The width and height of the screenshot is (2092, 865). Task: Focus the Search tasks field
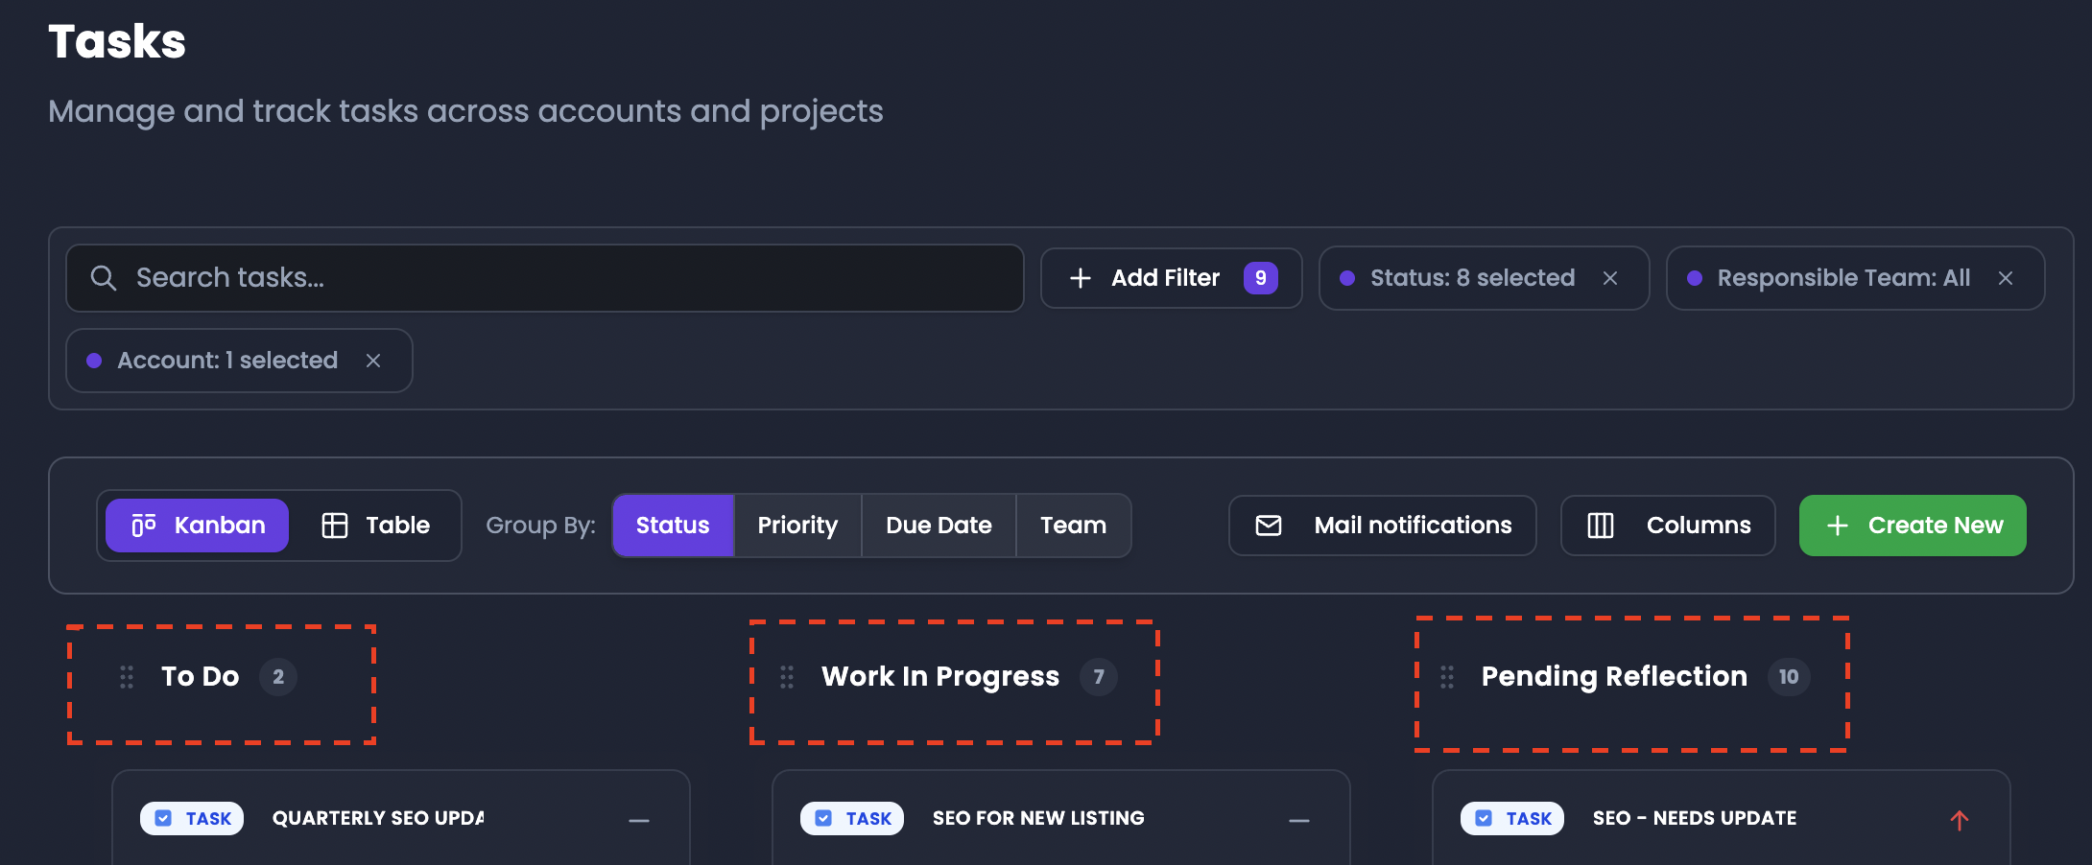(x=545, y=278)
